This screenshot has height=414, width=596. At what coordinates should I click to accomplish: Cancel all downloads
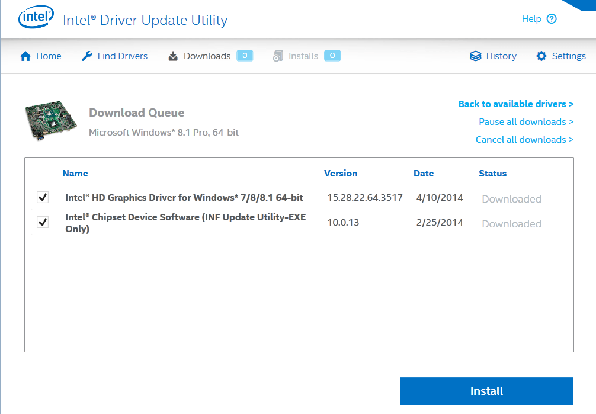click(x=524, y=140)
